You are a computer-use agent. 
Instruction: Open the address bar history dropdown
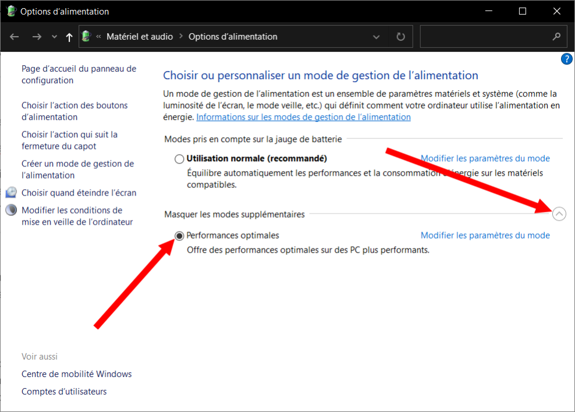(x=377, y=37)
